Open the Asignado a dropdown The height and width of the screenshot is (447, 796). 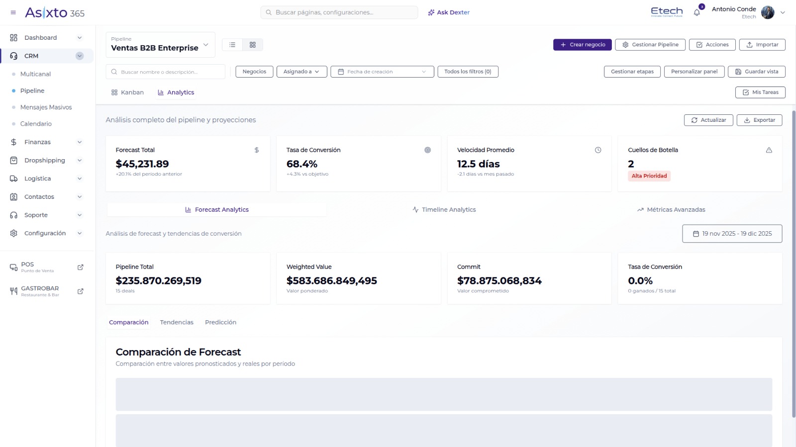coord(301,72)
